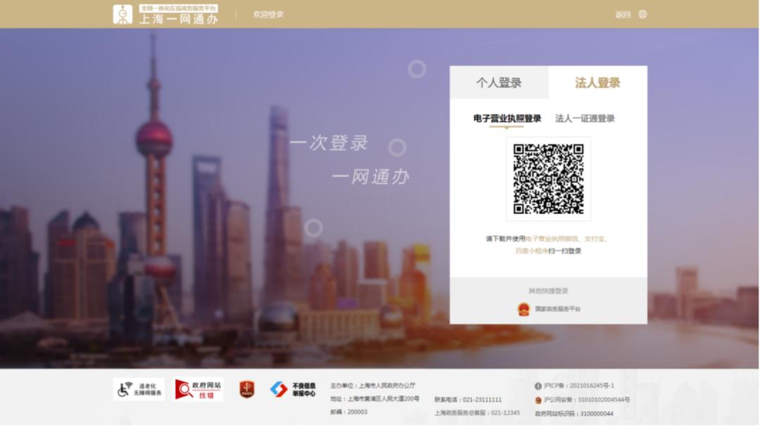Click the 一次登录 slogan text
Viewport: 760px width, 427px height.
(x=329, y=143)
